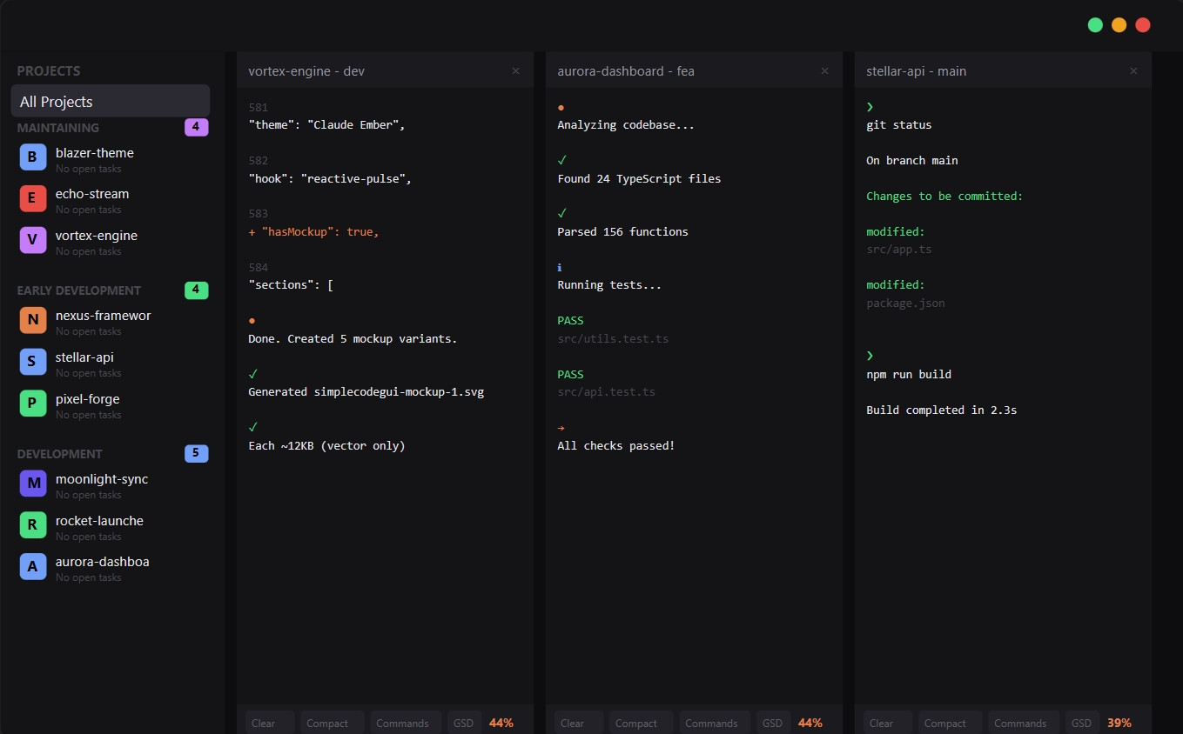The image size is (1183, 734).
Task: Click the green window control dot
Action: point(1096,25)
